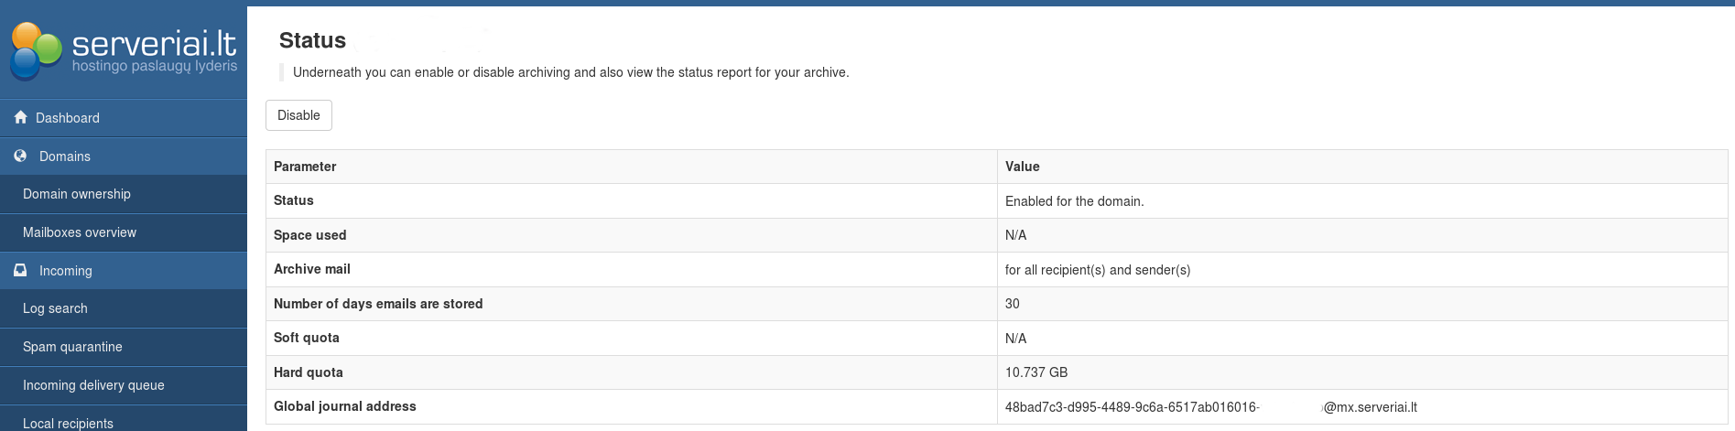Click the 30 days stored value
Screen dimensions: 1735x431
(x=1012, y=304)
